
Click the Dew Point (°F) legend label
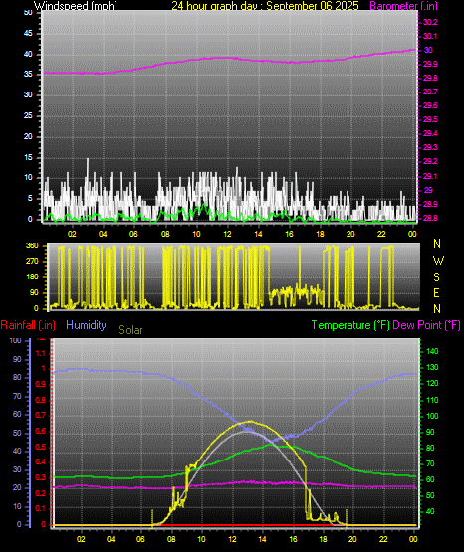coord(426,325)
